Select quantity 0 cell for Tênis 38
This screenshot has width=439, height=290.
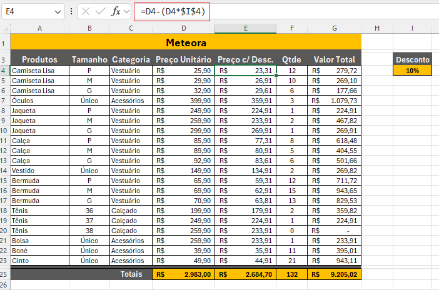click(292, 231)
